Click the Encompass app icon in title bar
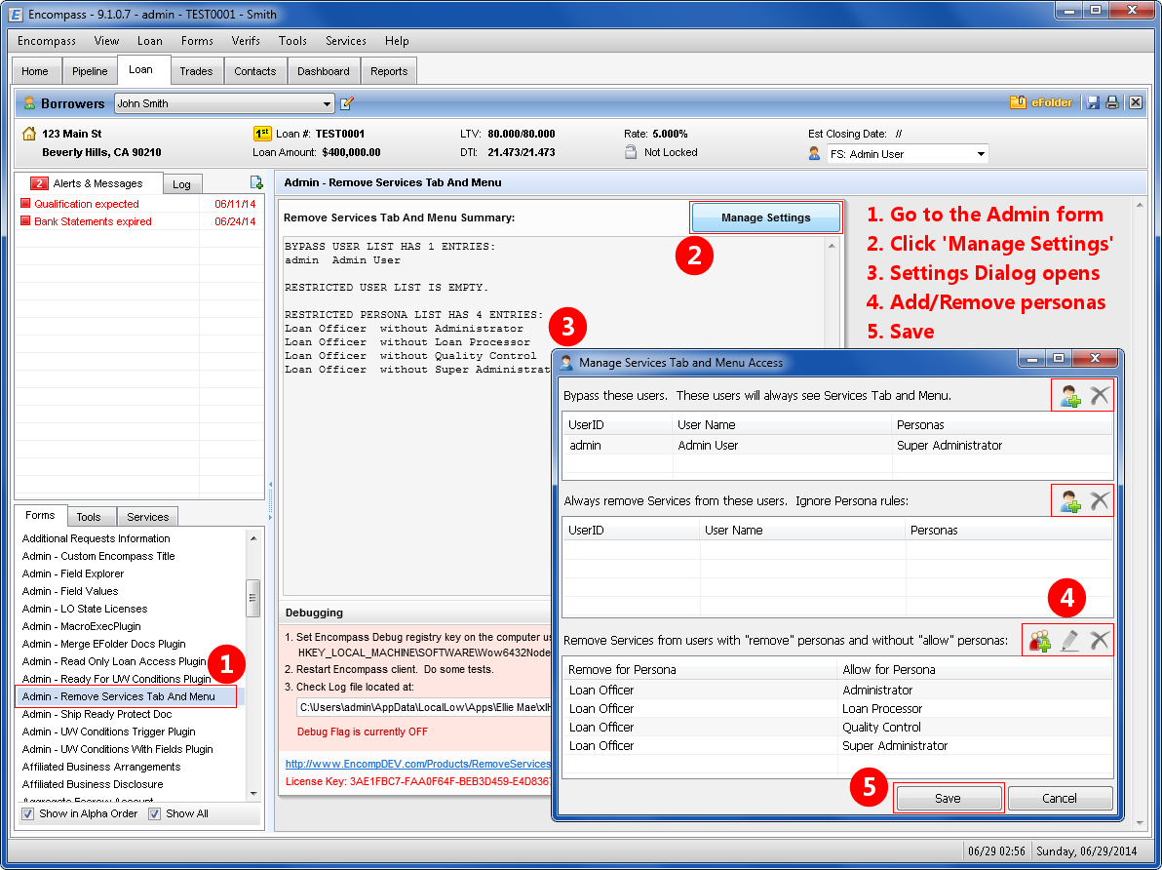This screenshot has height=870, width=1162. point(16,14)
